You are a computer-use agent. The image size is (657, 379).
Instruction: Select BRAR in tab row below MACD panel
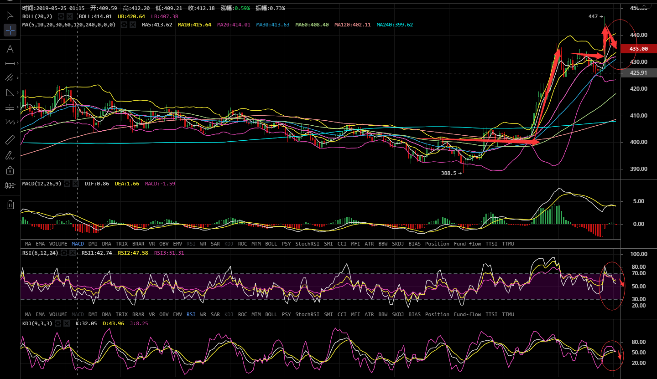[x=138, y=244]
